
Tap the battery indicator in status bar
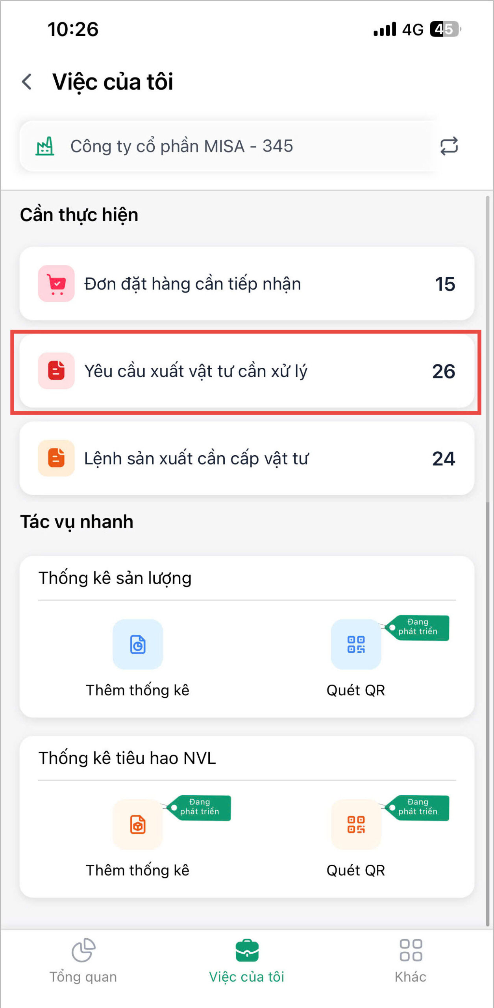pyautogui.click(x=445, y=29)
